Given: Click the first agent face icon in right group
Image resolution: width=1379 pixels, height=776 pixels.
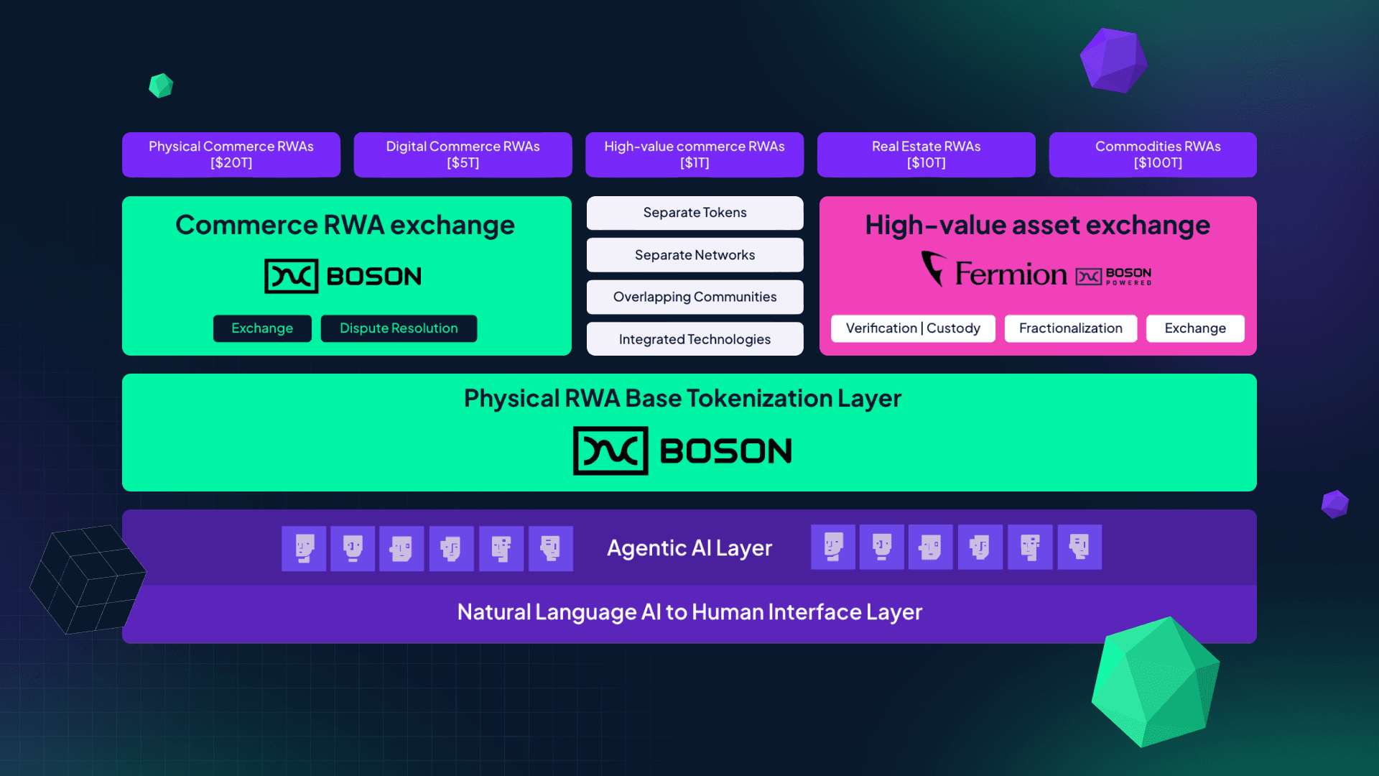Looking at the screenshot, I should coord(833,547).
